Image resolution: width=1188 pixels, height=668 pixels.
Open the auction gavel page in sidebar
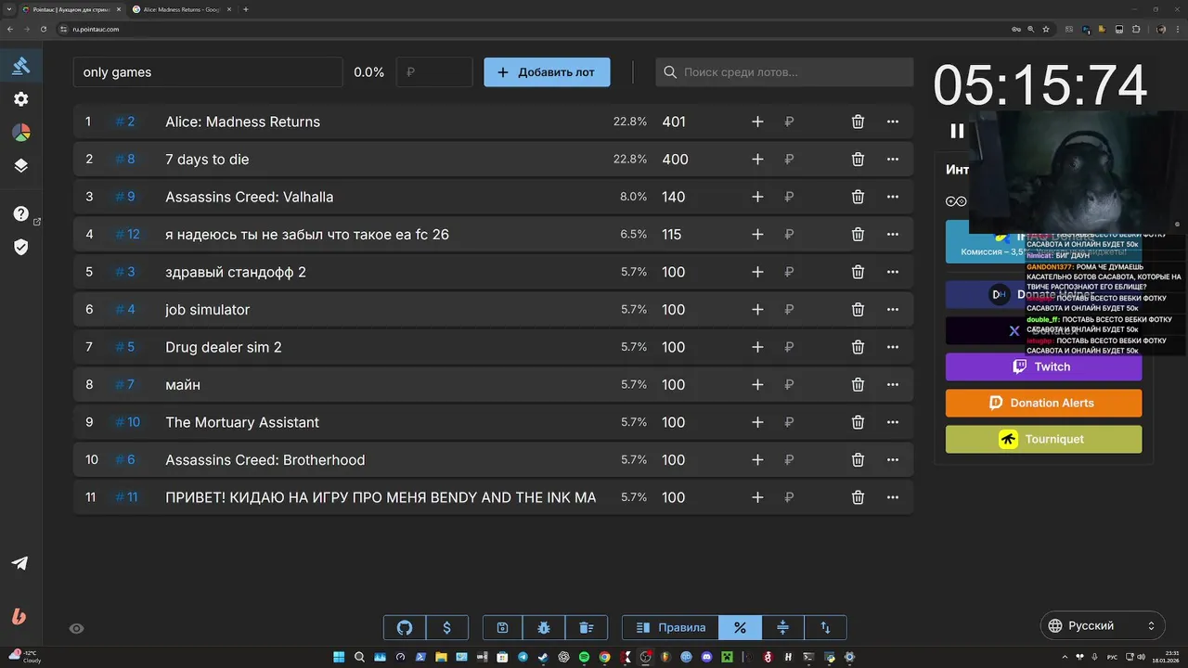(x=20, y=66)
